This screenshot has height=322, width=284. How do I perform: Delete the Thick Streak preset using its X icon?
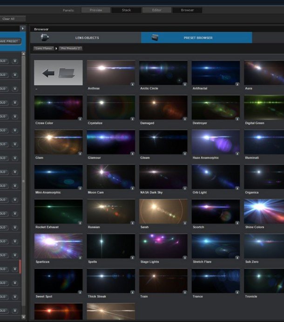(133, 293)
